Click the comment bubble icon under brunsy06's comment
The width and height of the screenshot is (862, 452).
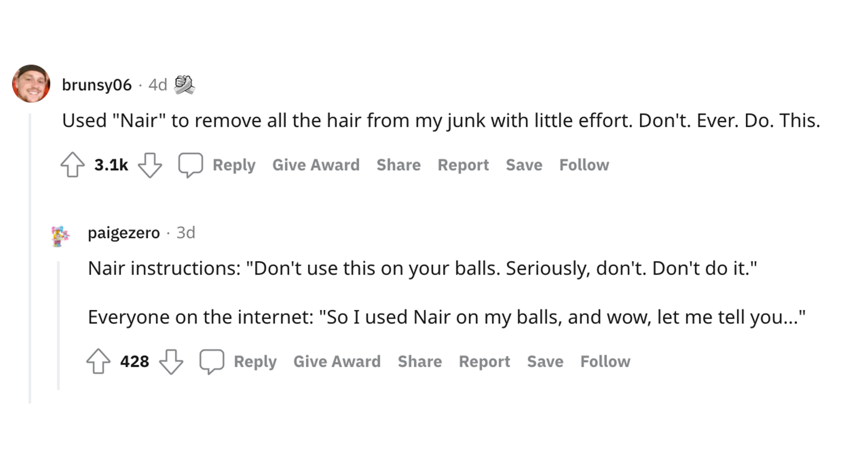coord(190,165)
